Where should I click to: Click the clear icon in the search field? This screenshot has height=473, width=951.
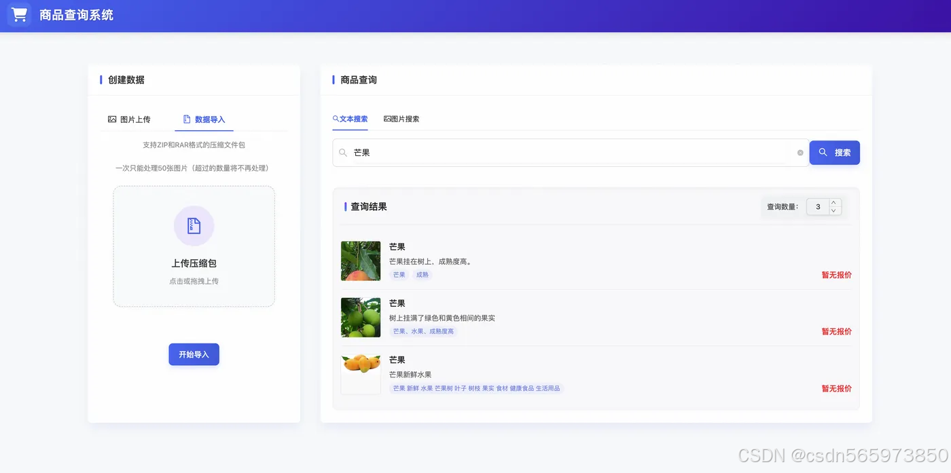(x=799, y=153)
